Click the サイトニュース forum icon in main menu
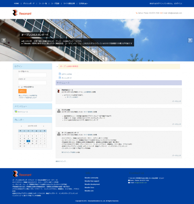194x204 pixels. pos(16,112)
